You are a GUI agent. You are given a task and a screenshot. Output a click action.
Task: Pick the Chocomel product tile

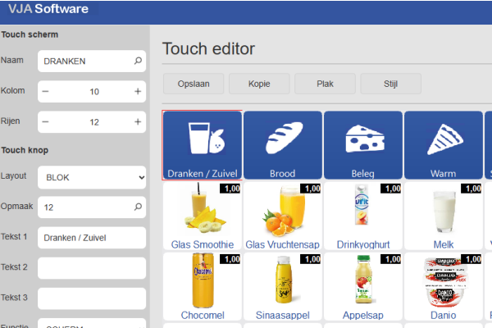202,286
